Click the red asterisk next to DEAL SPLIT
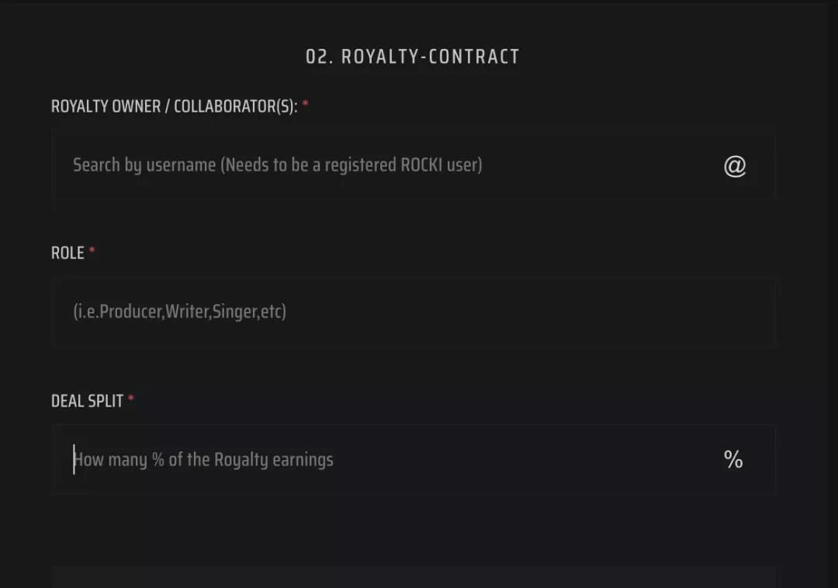Screen dimensions: 838x588 coord(131,399)
